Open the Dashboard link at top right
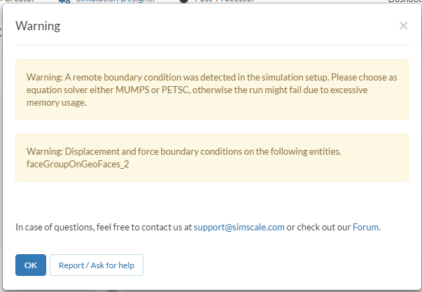Viewport: 422px width, 292px height. (x=405, y=1)
